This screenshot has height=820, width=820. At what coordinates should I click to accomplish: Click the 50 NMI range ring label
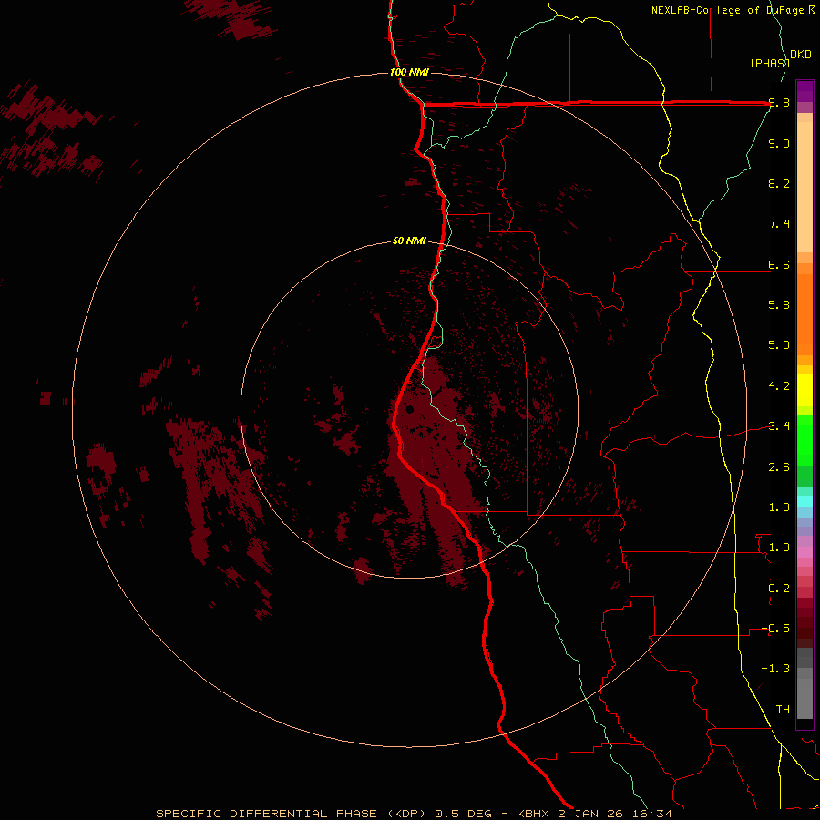pyautogui.click(x=409, y=241)
